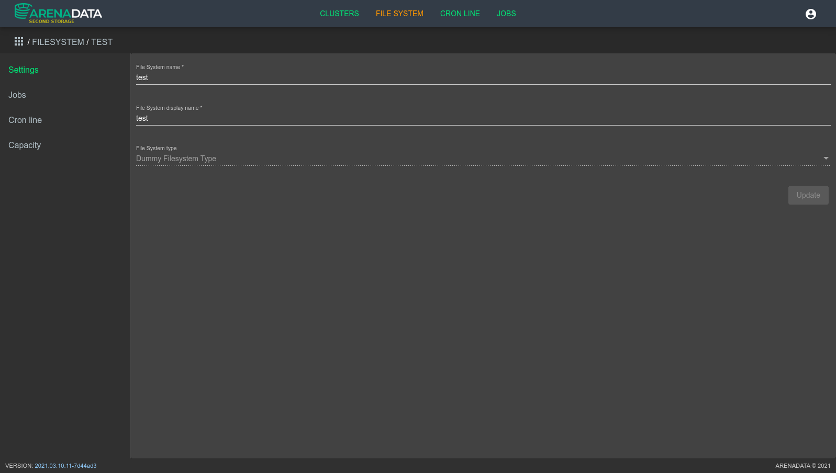This screenshot has height=473, width=836.
Task: Select Settings in the sidebar
Action: [x=24, y=70]
